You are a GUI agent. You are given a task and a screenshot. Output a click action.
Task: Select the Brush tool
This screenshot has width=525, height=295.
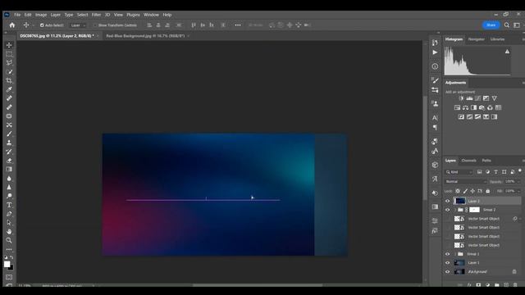coord(9,134)
